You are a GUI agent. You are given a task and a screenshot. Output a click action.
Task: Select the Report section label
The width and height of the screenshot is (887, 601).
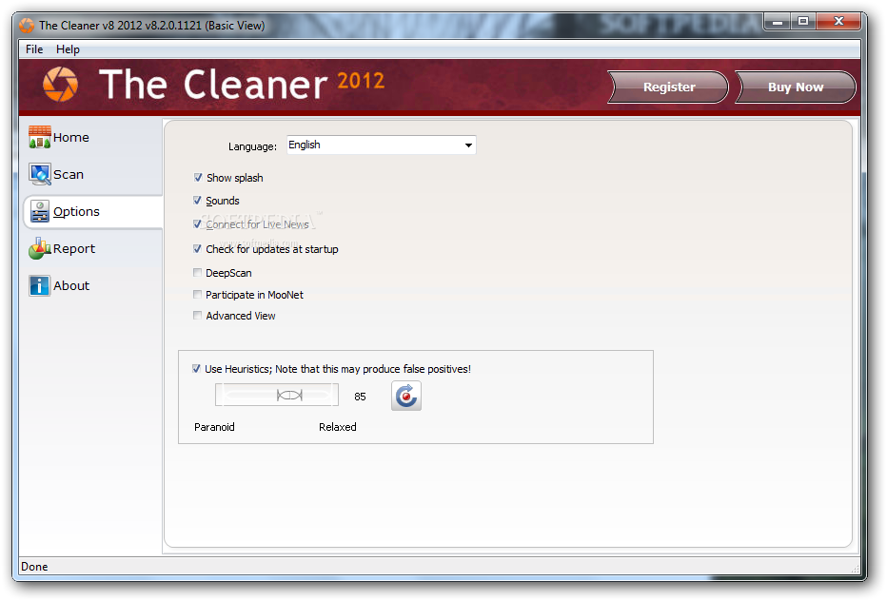click(74, 249)
